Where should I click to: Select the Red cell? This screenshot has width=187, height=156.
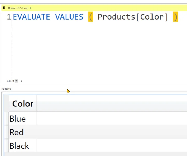[x=23, y=132]
